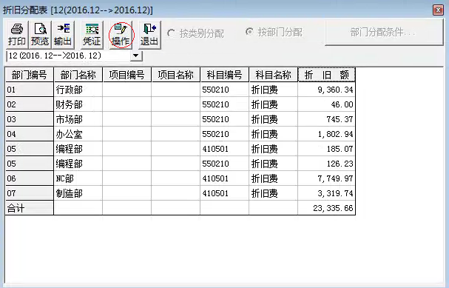Click 折旧费 cell in 办公室 row
Viewport: 449px width, 288px height.
[273, 134]
